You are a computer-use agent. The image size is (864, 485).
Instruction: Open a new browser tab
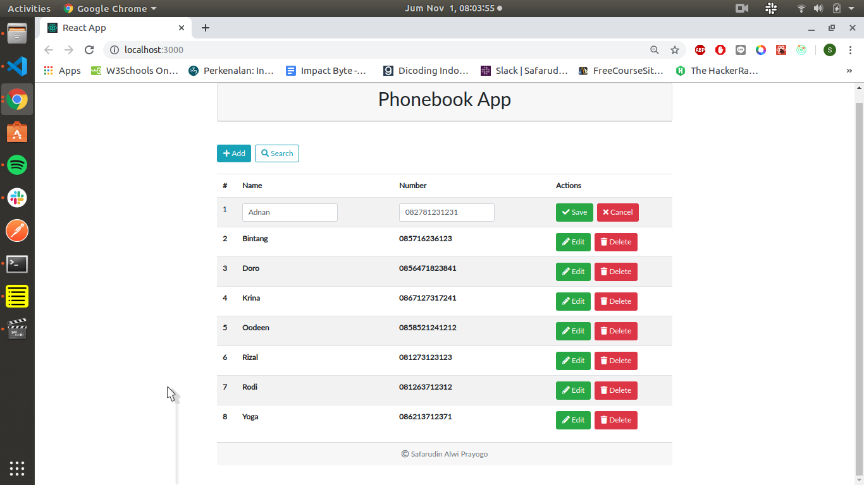(x=206, y=28)
